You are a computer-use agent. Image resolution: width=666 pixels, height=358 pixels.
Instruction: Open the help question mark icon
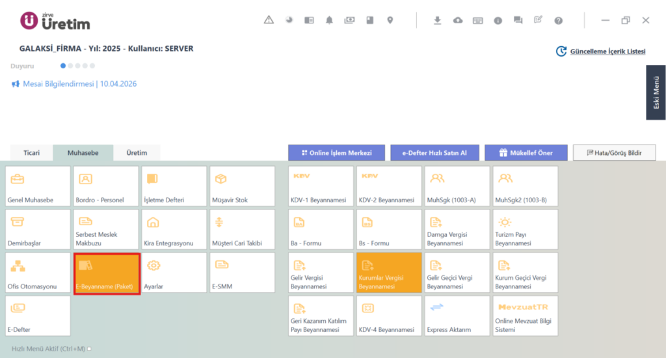559,20
